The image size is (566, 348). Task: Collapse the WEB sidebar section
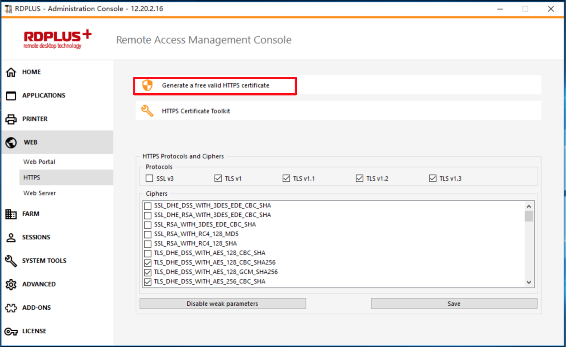pyautogui.click(x=31, y=142)
